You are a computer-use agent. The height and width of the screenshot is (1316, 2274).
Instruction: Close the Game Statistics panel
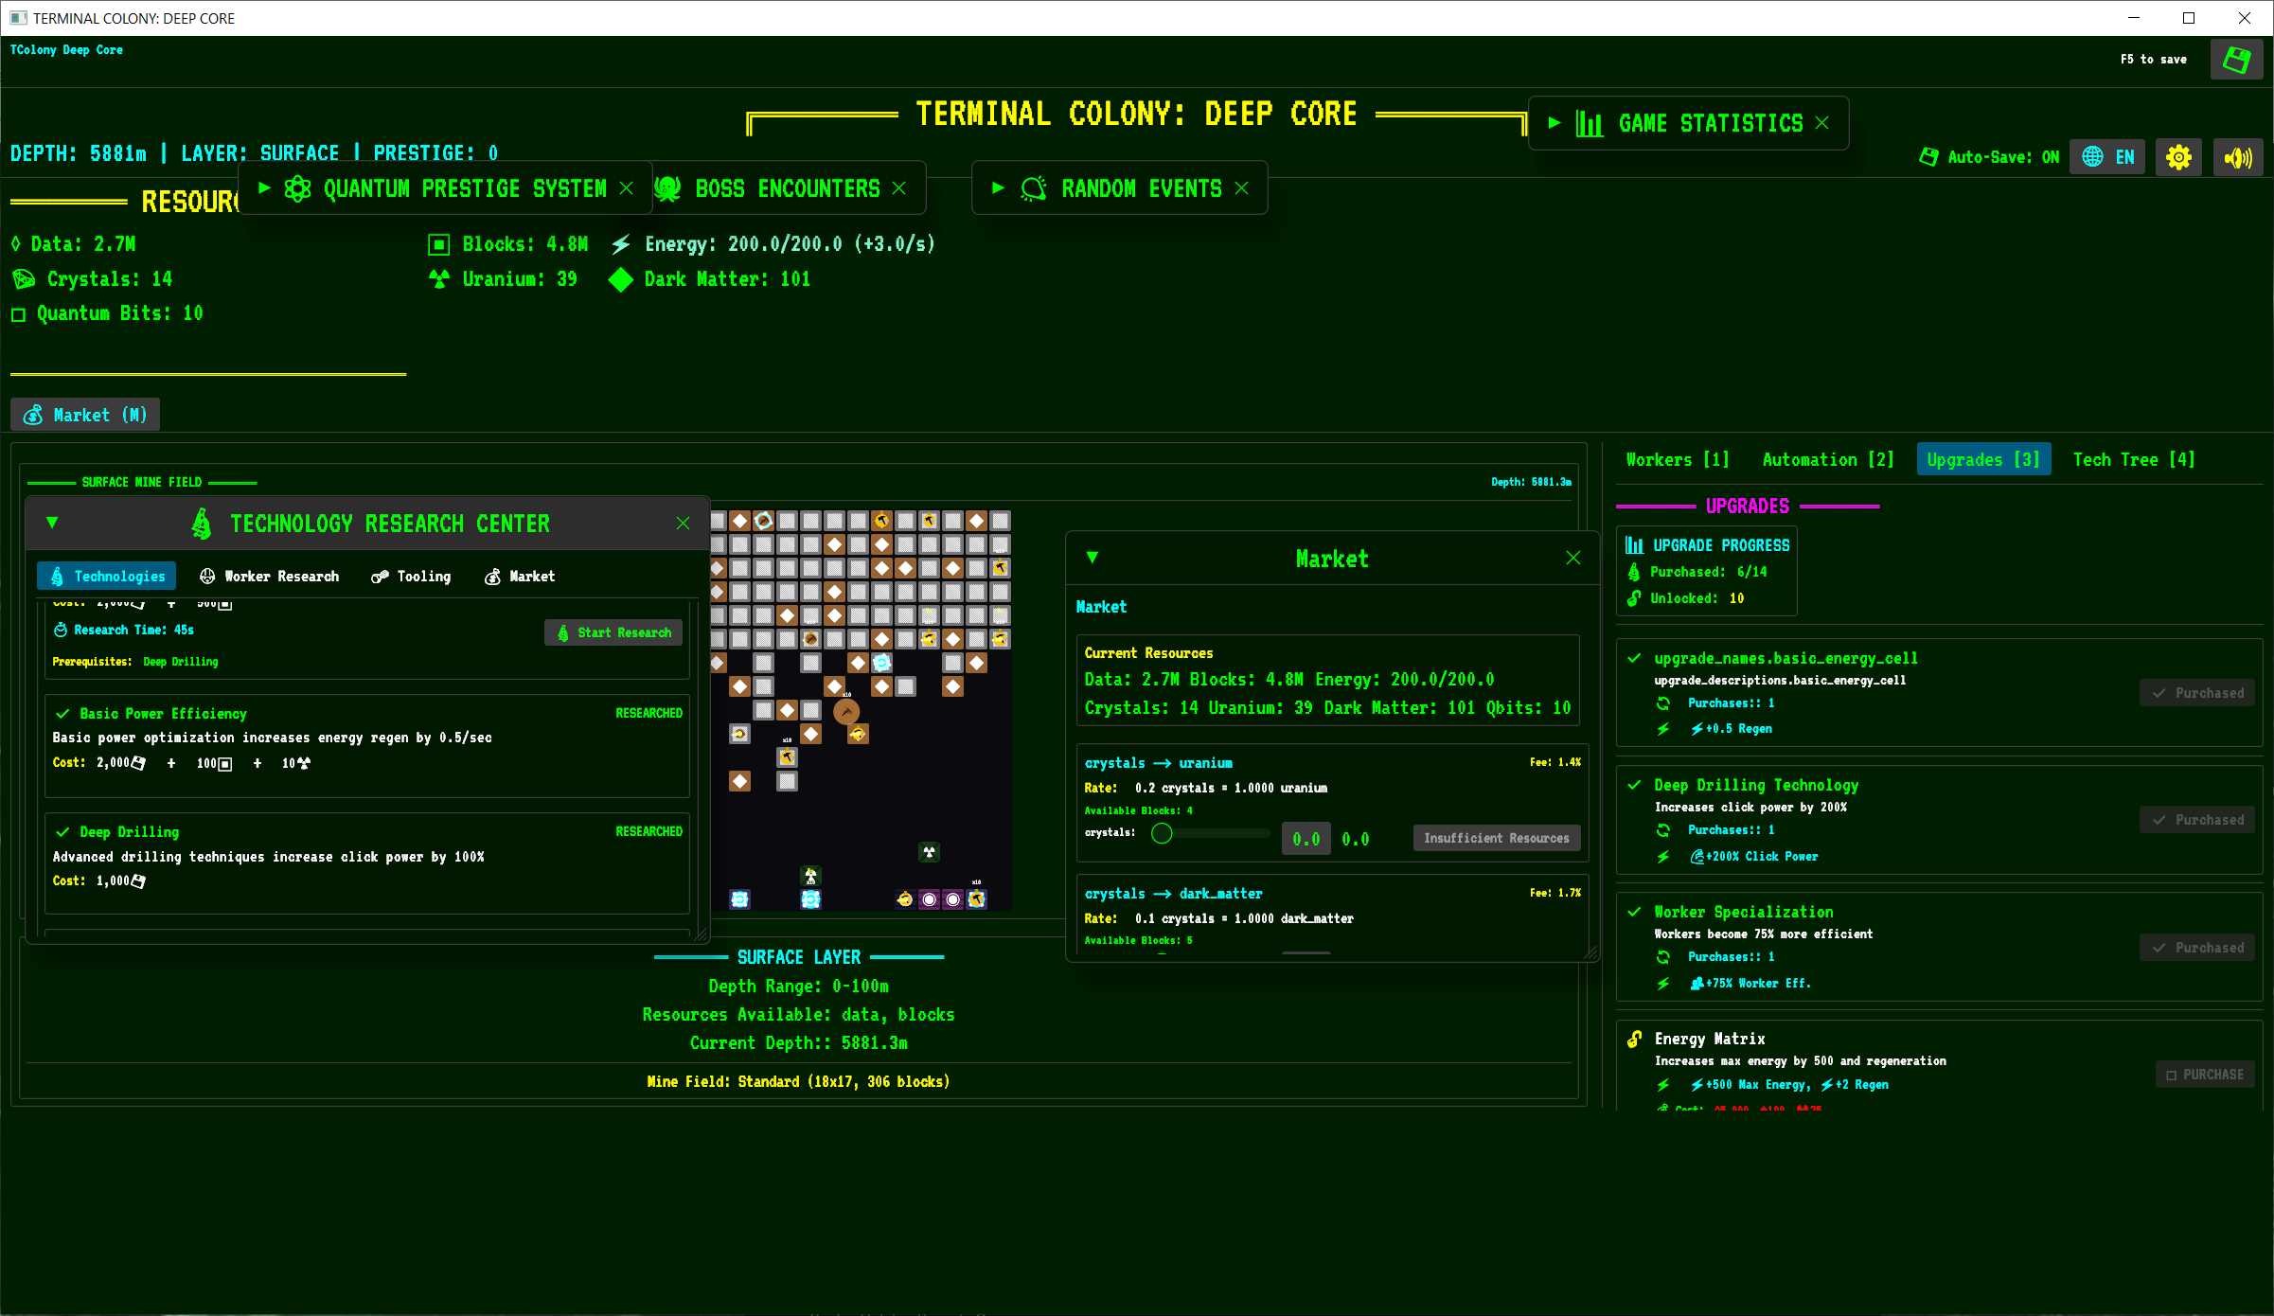tap(1822, 123)
